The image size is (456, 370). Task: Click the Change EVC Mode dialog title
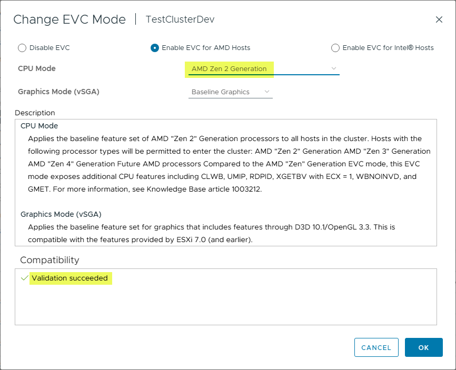coord(70,19)
